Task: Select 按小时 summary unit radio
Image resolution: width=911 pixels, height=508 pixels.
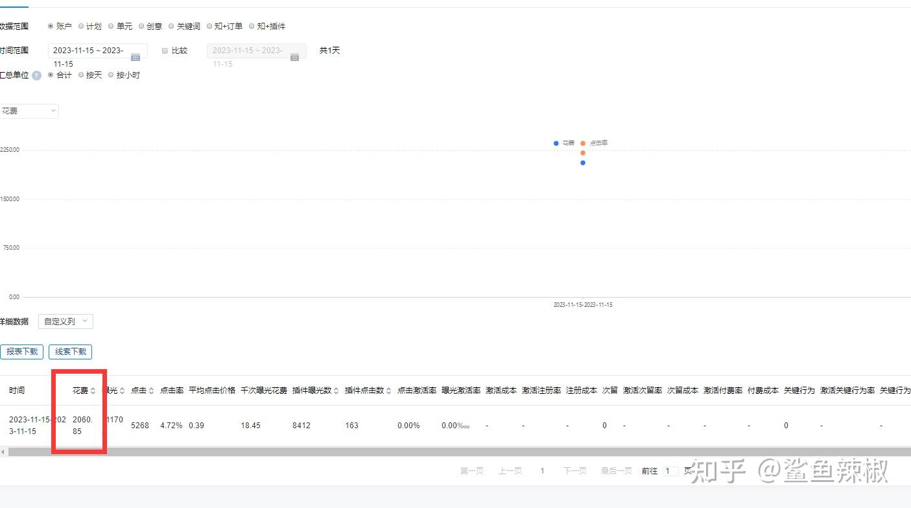Action: (111, 75)
